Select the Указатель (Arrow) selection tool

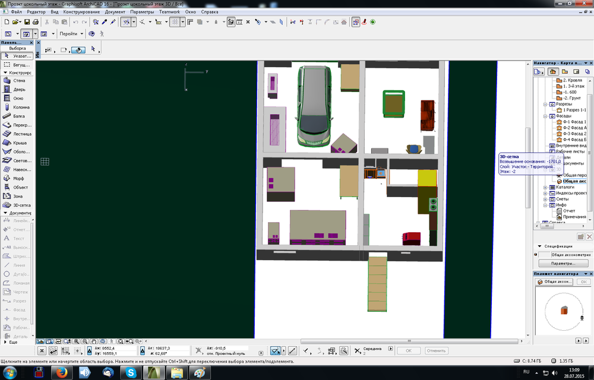[x=17, y=55]
